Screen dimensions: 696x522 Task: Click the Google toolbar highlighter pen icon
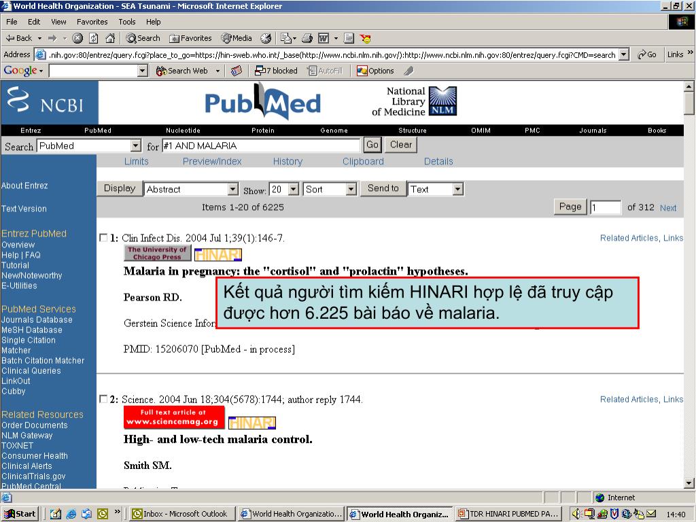(x=408, y=71)
